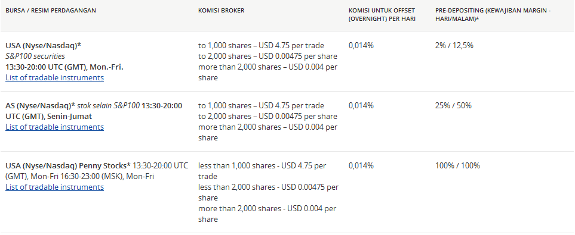Viewport: 575px width, 235px height.
Task: Click the 0,014% offset in the Penny Stocks row
Action: pyautogui.click(x=361, y=165)
